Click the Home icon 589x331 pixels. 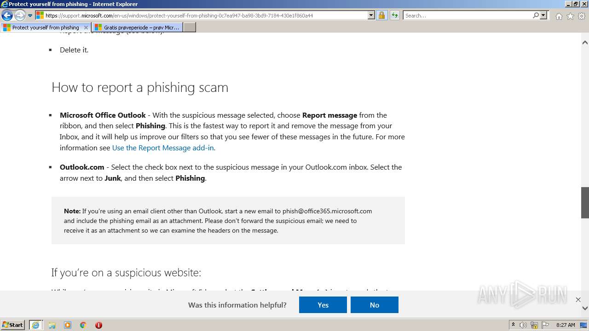pyautogui.click(x=559, y=16)
